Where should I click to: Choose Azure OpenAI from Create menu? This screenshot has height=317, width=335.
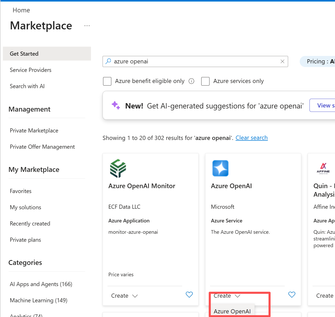click(x=232, y=311)
